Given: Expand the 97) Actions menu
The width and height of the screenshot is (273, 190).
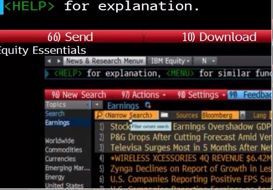Looking at the screenshot, I should point(143,95).
